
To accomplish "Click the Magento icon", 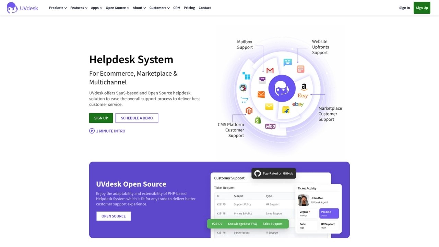I will [249, 111].
